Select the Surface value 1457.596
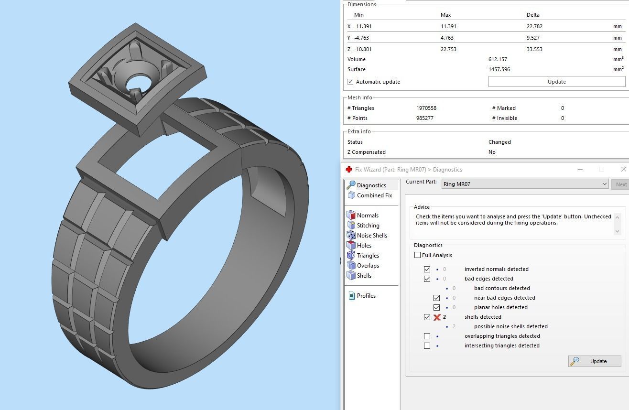Viewport: 629px width, 410px height. (499, 69)
